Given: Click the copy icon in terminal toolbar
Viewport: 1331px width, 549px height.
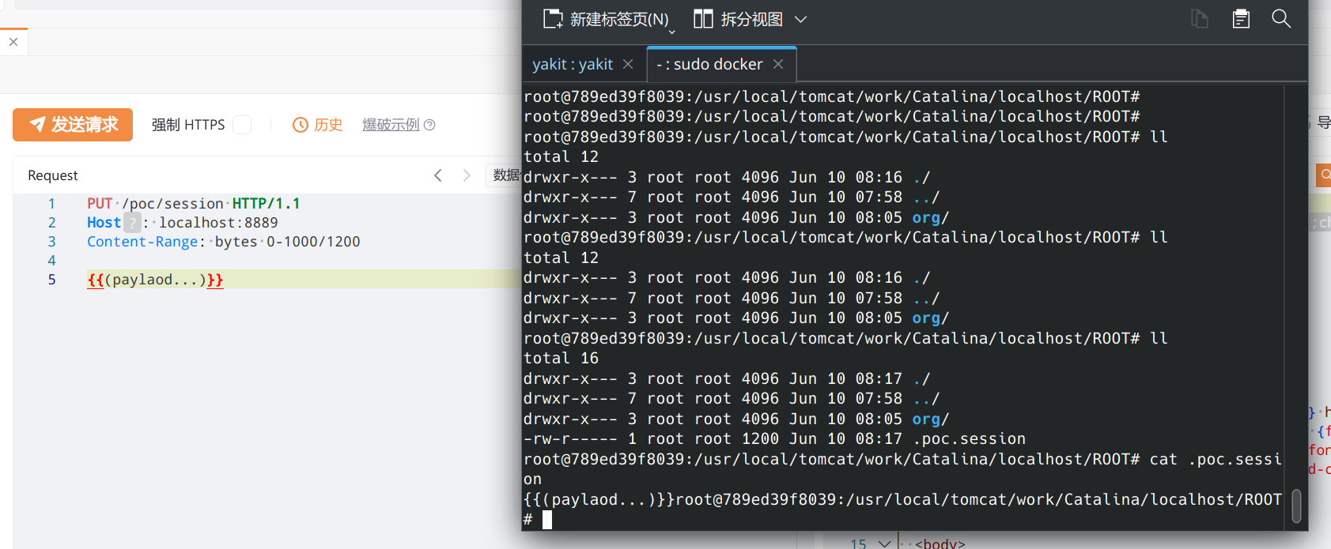Looking at the screenshot, I should tap(1200, 19).
